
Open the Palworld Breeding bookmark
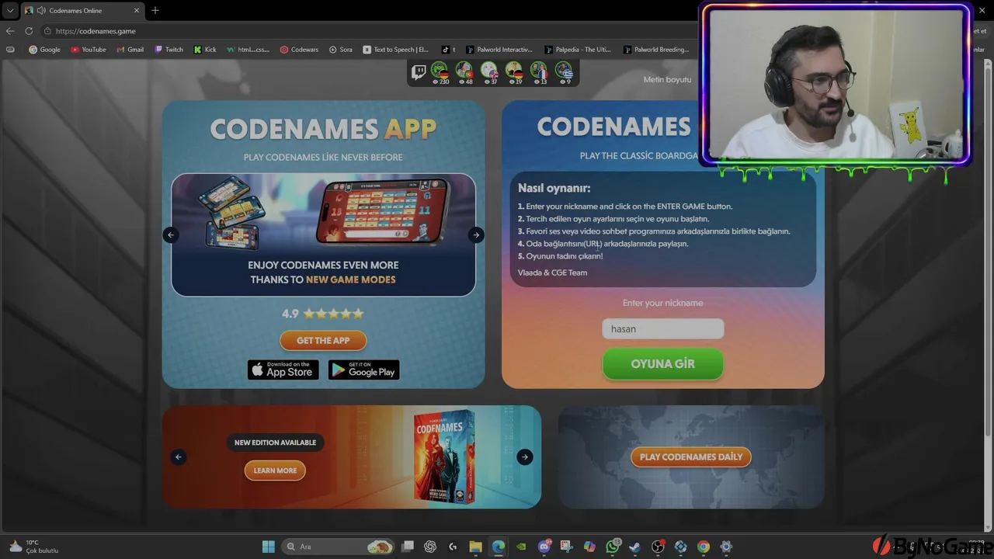pyautogui.click(x=656, y=50)
